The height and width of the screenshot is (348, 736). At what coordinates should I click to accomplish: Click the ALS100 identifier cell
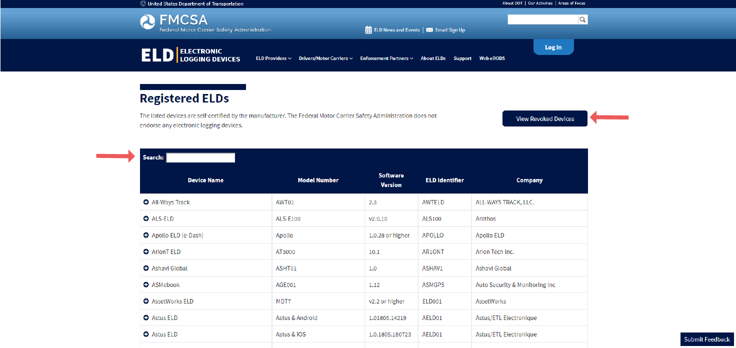tap(444, 218)
